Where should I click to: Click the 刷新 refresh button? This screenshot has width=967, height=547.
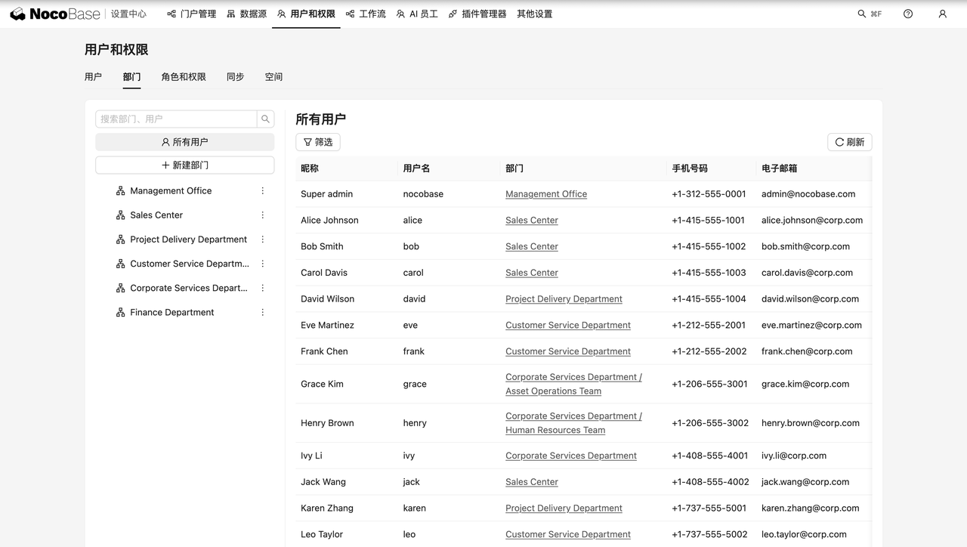[850, 142]
